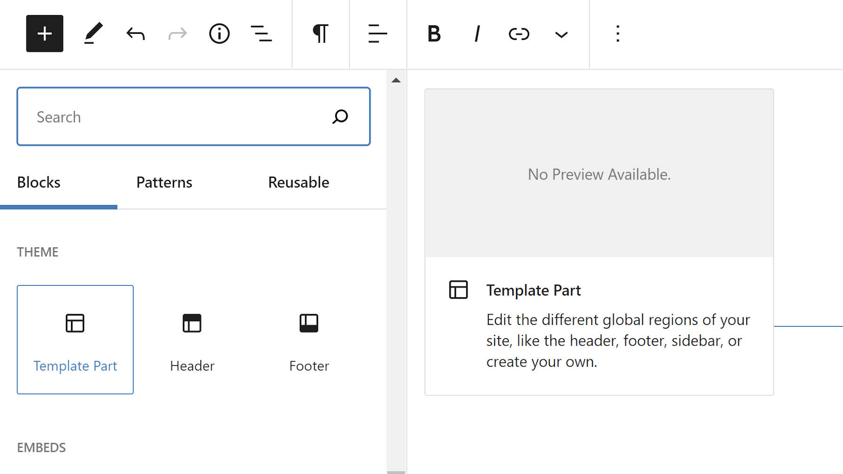This screenshot has width=843, height=474.
Task: Switch to the Patterns tab
Action: tap(164, 182)
